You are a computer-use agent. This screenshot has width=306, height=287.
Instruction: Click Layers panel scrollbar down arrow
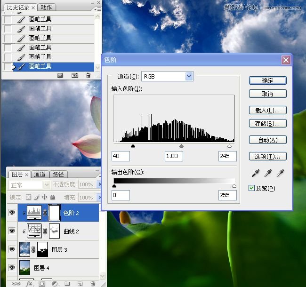(x=103, y=276)
